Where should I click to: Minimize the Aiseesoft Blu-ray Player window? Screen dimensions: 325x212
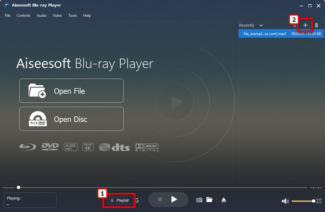(301, 6)
